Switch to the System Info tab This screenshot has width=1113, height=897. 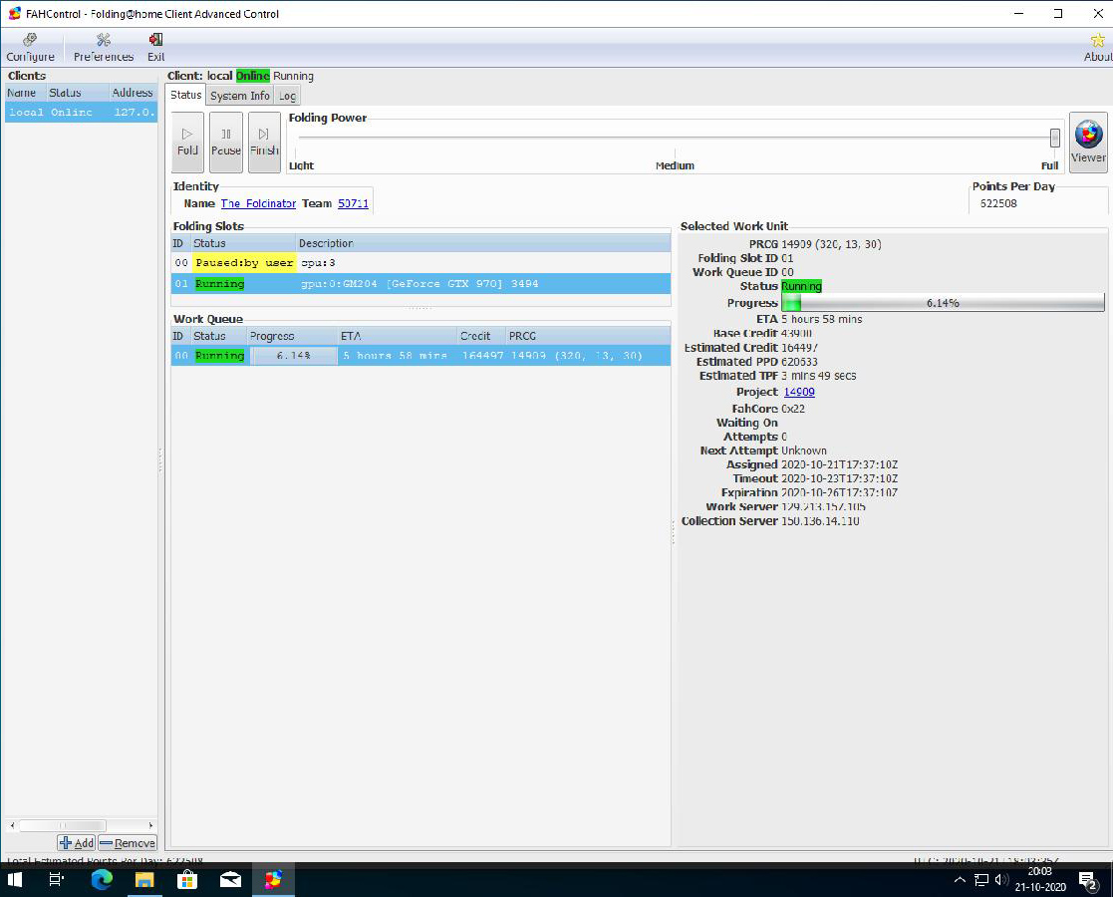tap(240, 96)
